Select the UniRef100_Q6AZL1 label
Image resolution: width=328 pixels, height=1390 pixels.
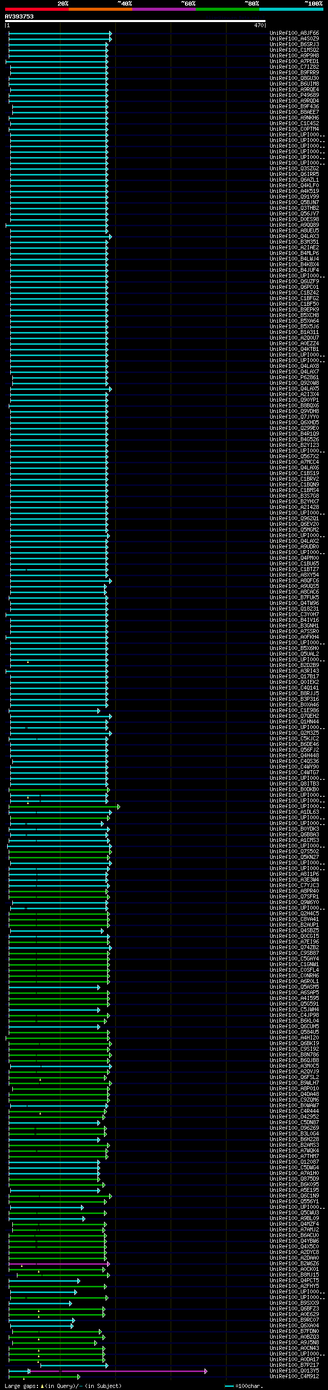click(x=294, y=180)
